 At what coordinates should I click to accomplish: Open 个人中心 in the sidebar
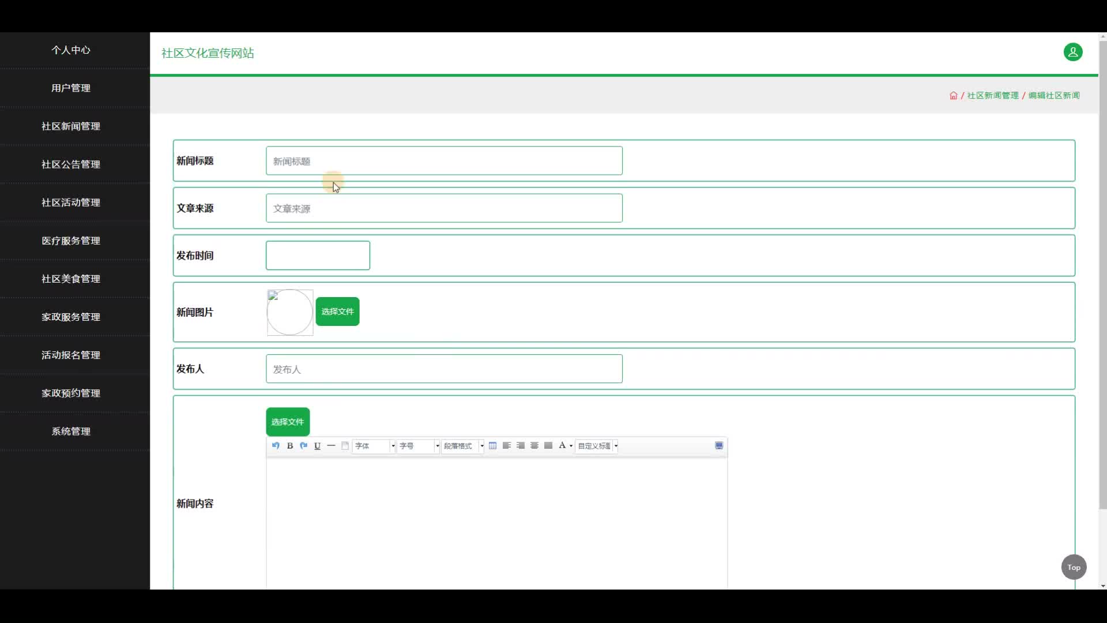point(71,50)
